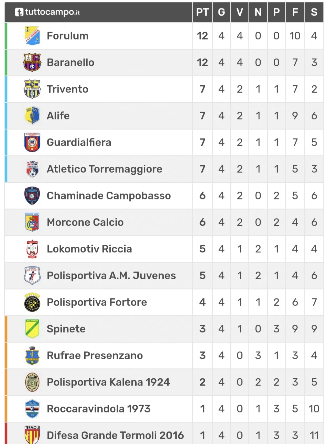The image size is (328, 444).
Task: Open the Alife team crest
Action: pos(32,116)
